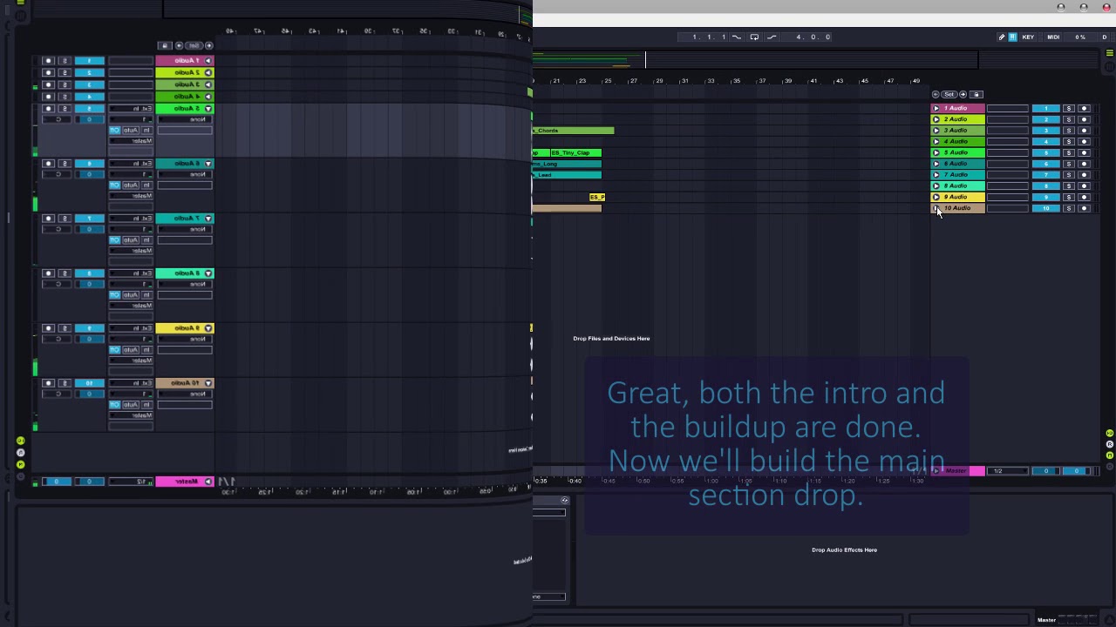Click the Set locator button on right
The height and width of the screenshot is (627, 1116).
pos(949,94)
